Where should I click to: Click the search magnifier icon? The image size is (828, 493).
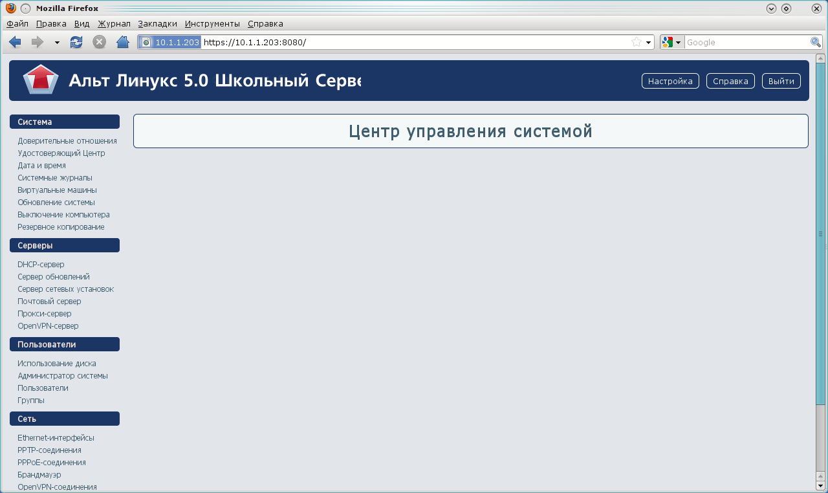(x=816, y=42)
